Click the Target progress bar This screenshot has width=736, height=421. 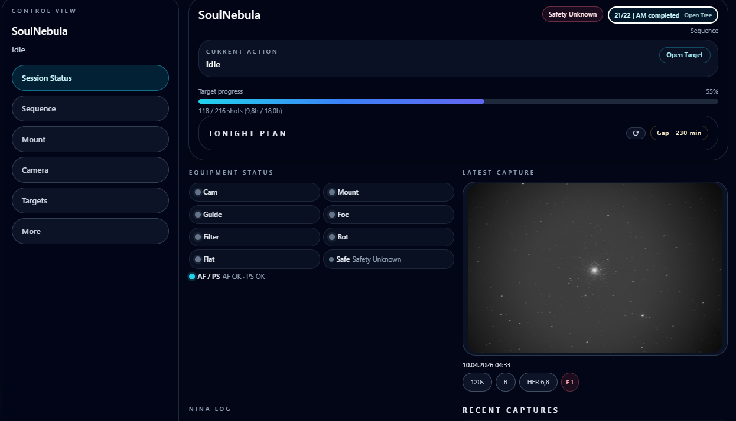click(458, 101)
